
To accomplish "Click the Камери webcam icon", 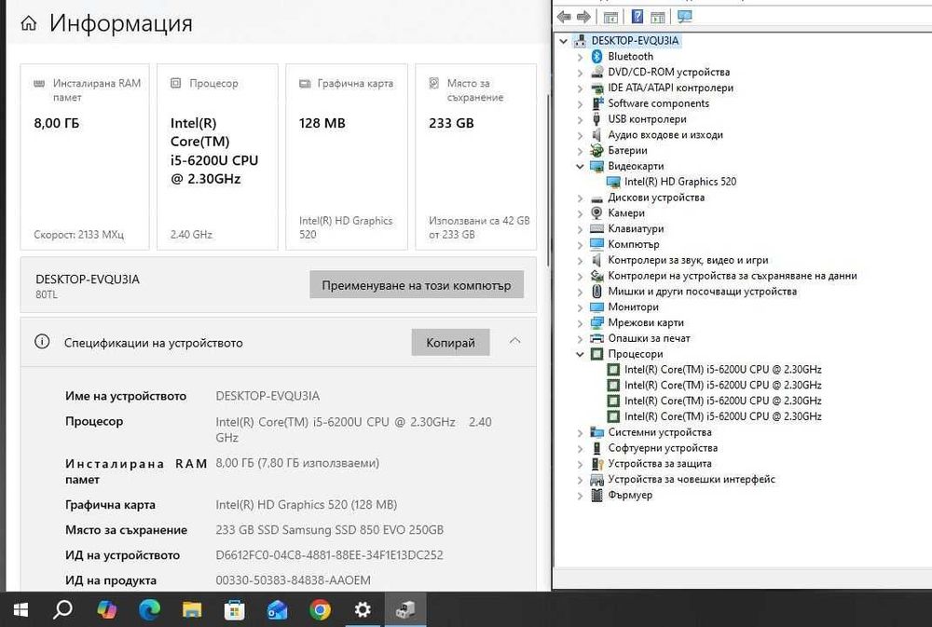I will coord(596,212).
